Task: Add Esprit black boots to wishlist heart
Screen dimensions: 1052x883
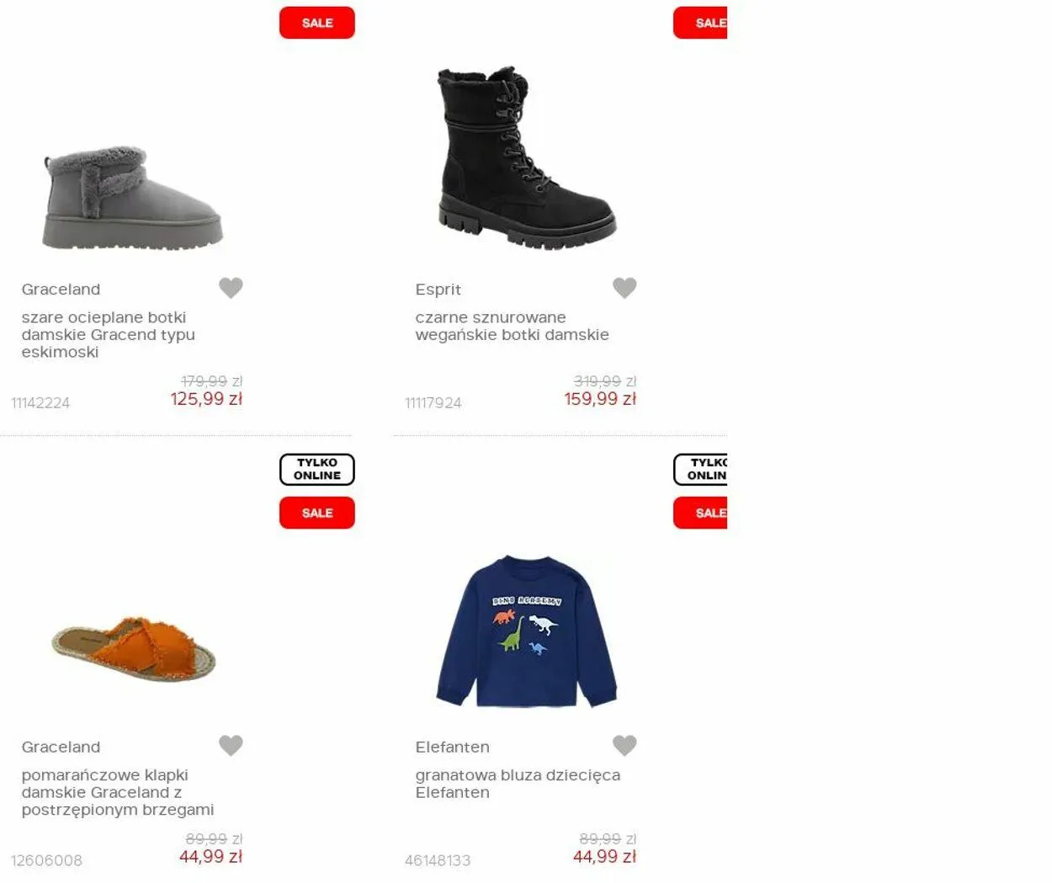Action: (x=624, y=288)
